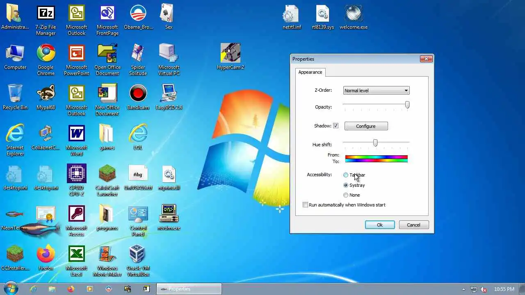Select the Microsoft Excel desktop icon

(77, 261)
